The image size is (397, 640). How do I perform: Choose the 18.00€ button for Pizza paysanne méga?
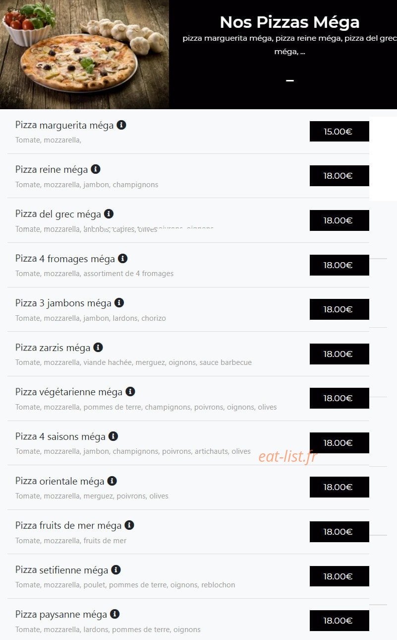coord(340,621)
